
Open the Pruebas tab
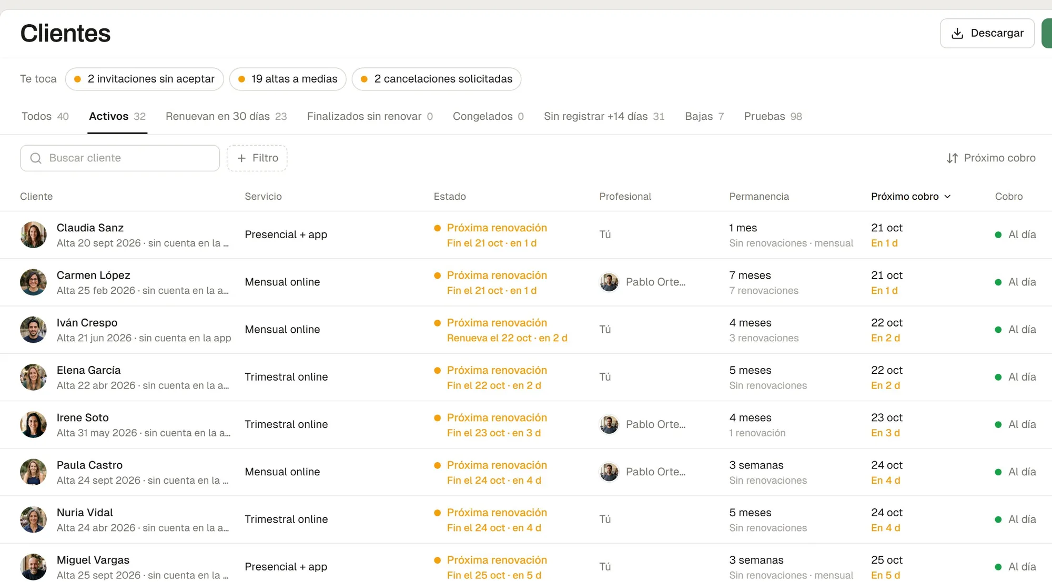point(773,116)
